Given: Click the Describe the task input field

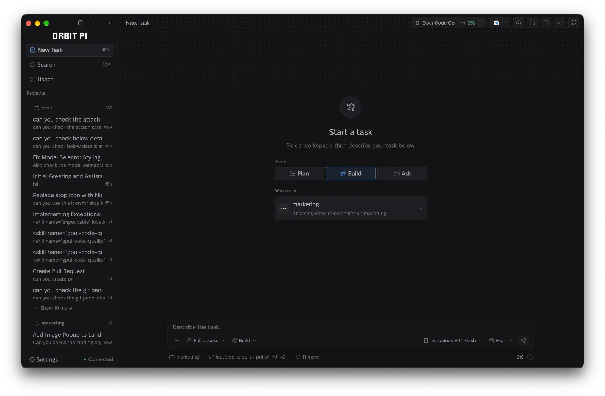Looking at the screenshot, I should pyautogui.click(x=351, y=327).
